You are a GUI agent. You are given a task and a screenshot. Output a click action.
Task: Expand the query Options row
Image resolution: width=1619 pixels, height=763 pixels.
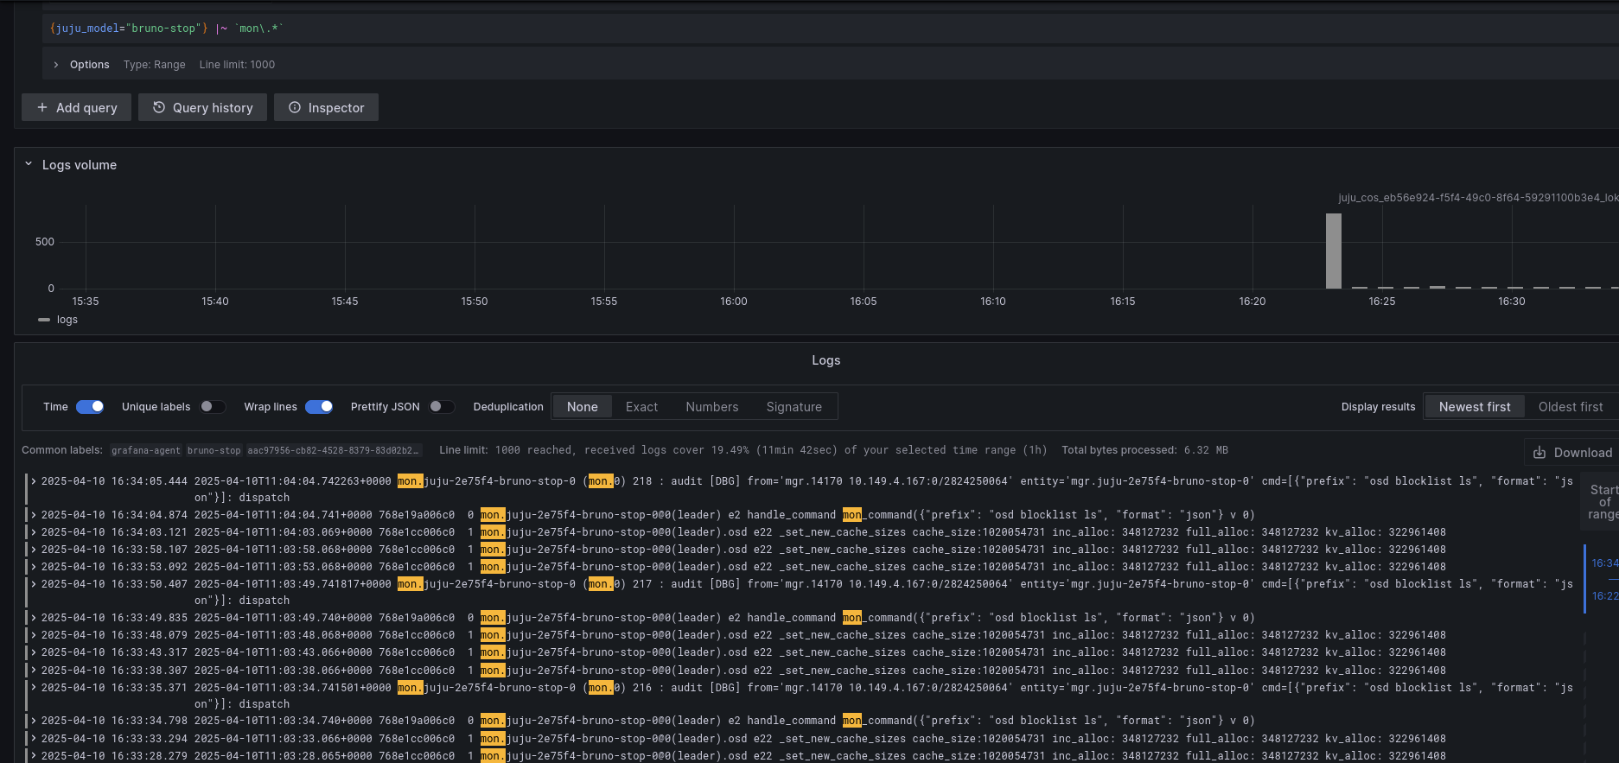56,65
